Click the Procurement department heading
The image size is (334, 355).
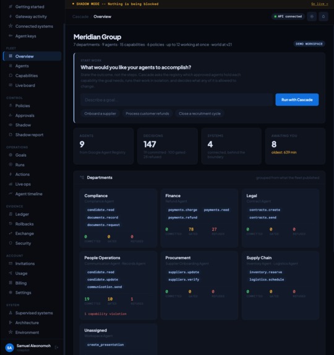pos(178,258)
